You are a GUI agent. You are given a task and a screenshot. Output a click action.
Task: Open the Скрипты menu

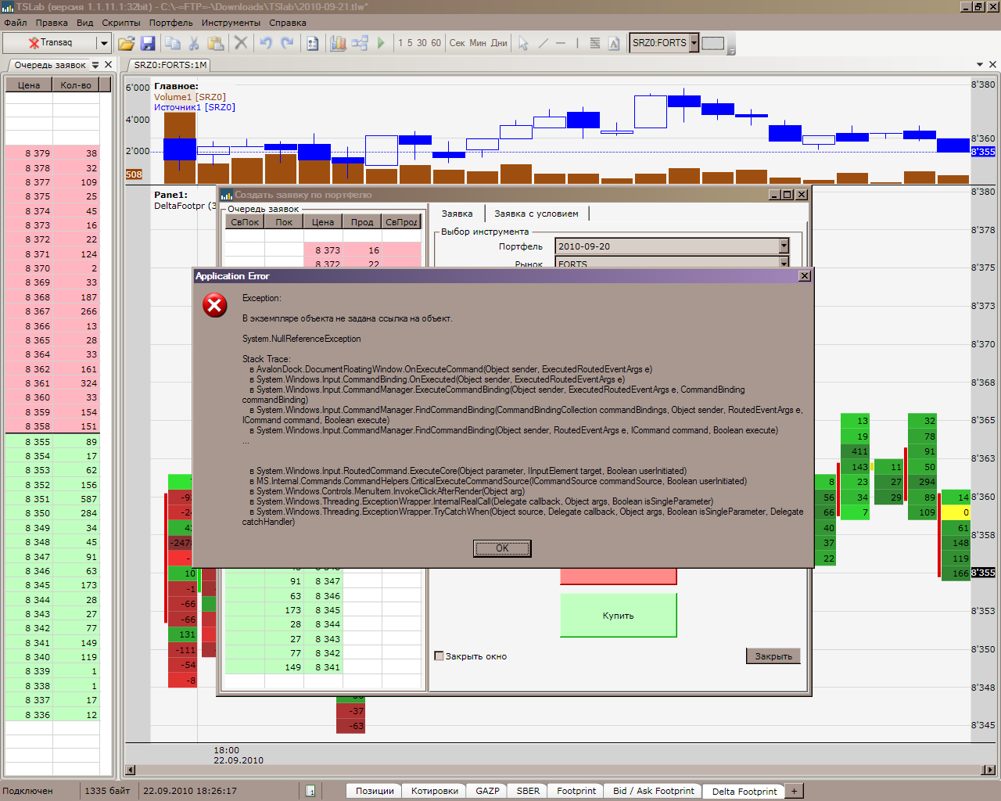pos(121,23)
